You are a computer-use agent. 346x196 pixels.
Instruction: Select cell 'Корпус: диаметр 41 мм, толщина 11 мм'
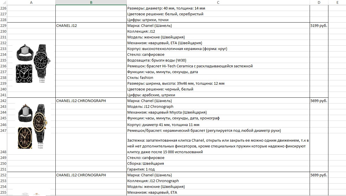pyautogui.click(x=218, y=124)
